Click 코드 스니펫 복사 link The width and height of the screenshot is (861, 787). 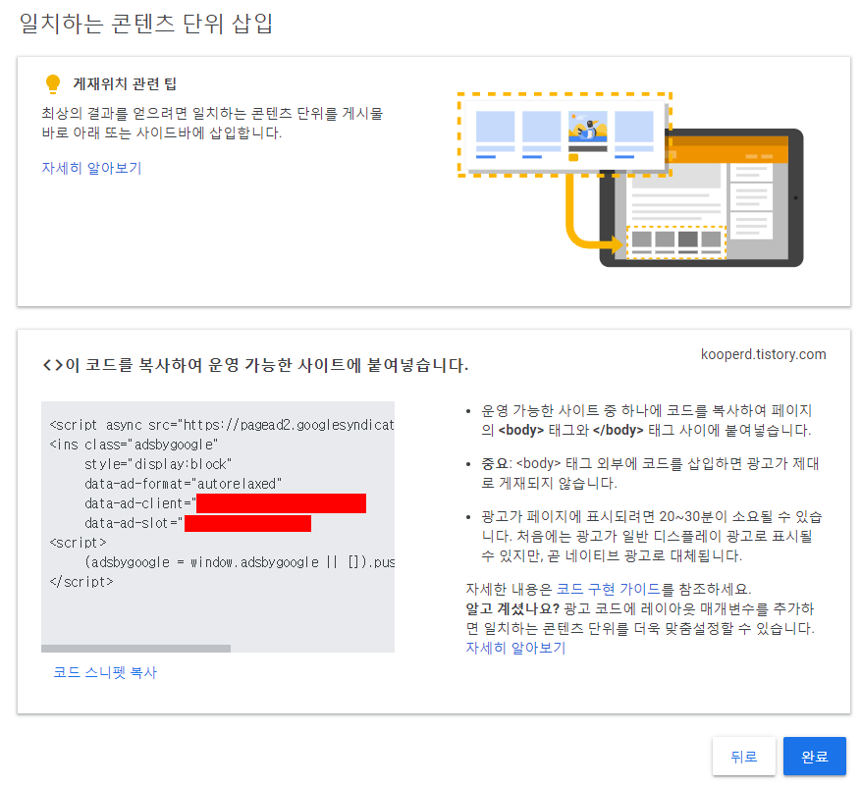(105, 672)
